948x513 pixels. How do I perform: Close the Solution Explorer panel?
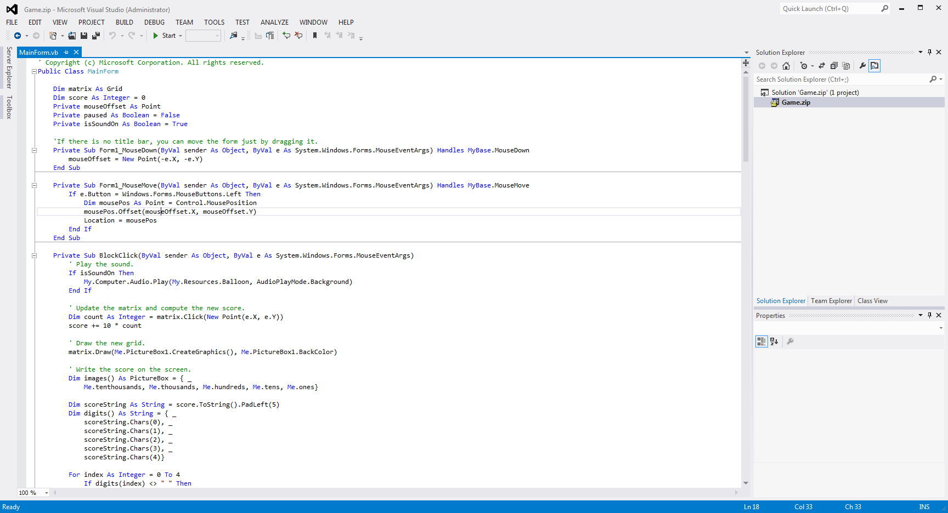(939, 53)
